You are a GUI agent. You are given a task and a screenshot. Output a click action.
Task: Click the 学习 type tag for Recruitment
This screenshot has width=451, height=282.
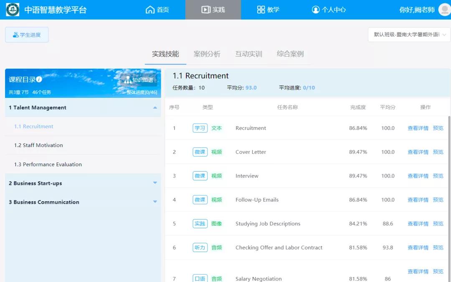coord(200,128)
